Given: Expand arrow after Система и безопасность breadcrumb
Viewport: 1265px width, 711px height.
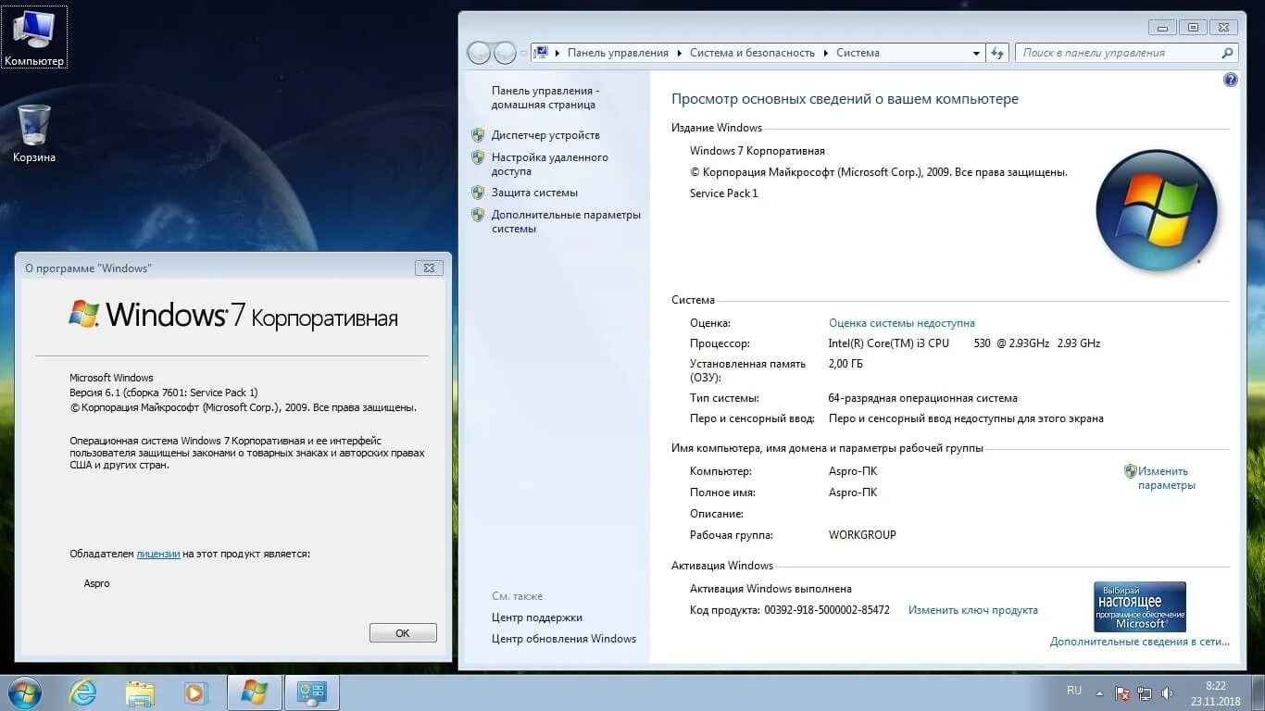Looking at the screenshot, I should click(x=826, y=53).
